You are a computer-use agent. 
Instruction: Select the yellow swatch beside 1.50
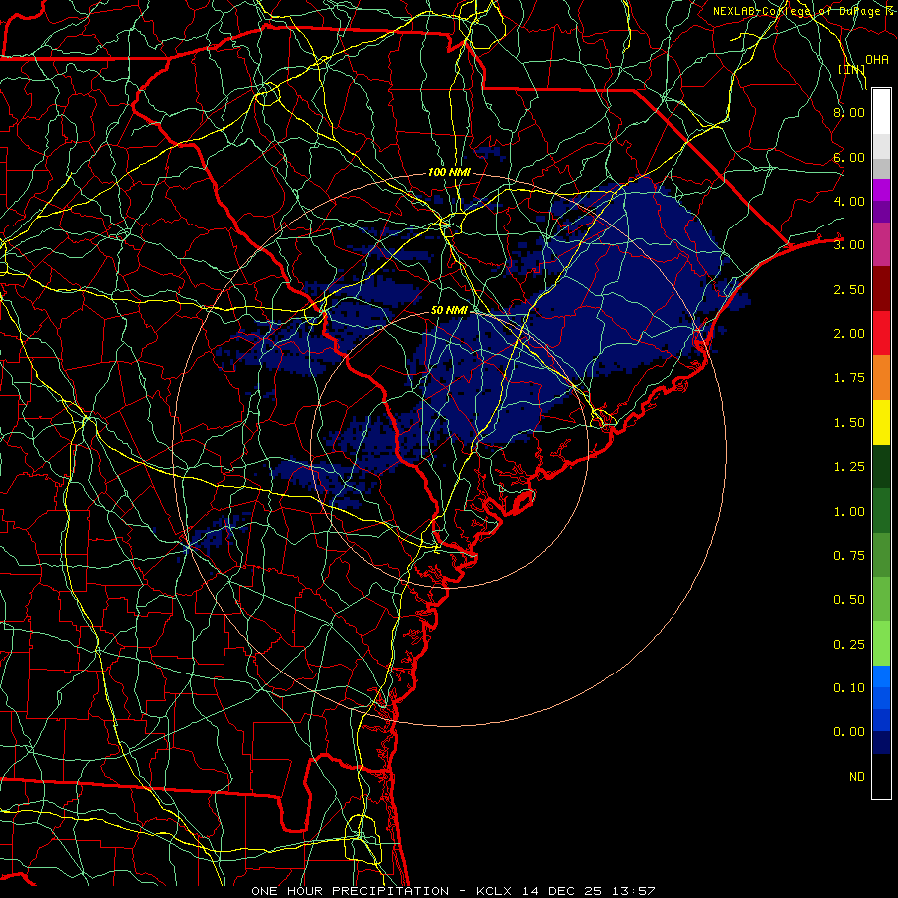(881, 422)
